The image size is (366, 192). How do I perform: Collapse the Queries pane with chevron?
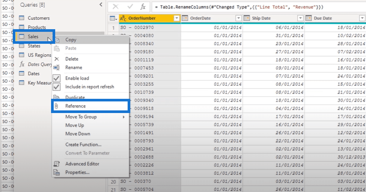click(x=101, y=4)
